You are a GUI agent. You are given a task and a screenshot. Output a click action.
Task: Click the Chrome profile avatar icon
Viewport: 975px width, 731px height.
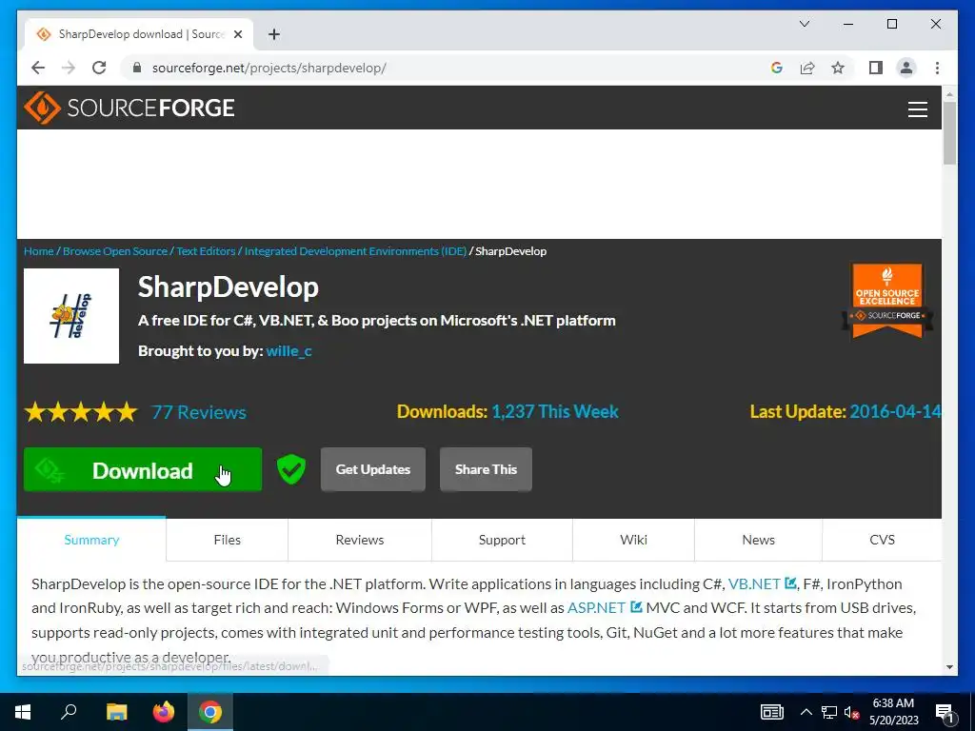[x=906, y=68]
